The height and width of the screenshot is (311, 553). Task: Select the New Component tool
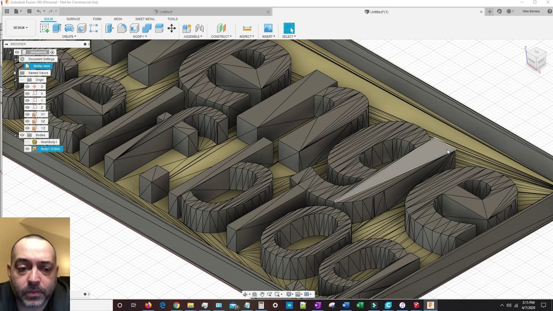(187, 29)
